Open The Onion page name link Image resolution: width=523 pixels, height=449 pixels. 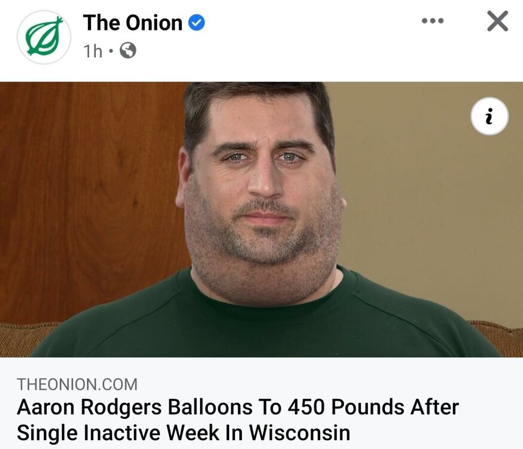[133, 23]
